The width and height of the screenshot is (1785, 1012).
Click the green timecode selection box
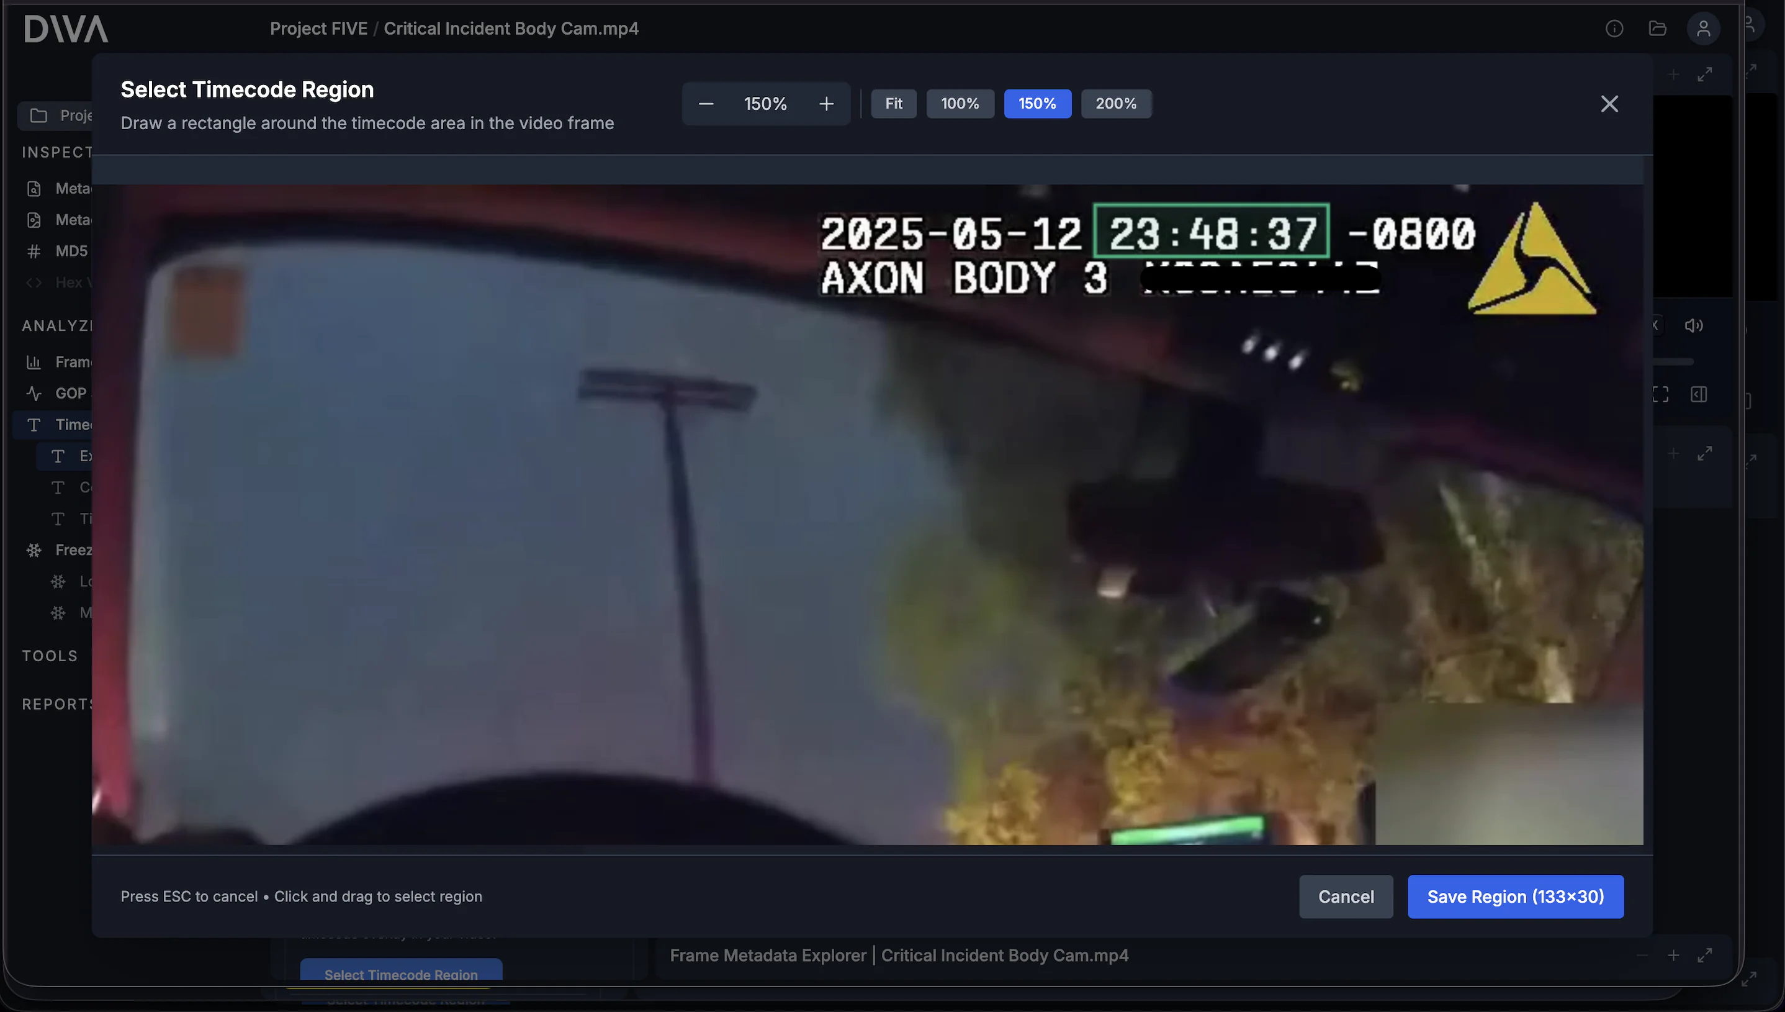click(x=1211, y=232)
